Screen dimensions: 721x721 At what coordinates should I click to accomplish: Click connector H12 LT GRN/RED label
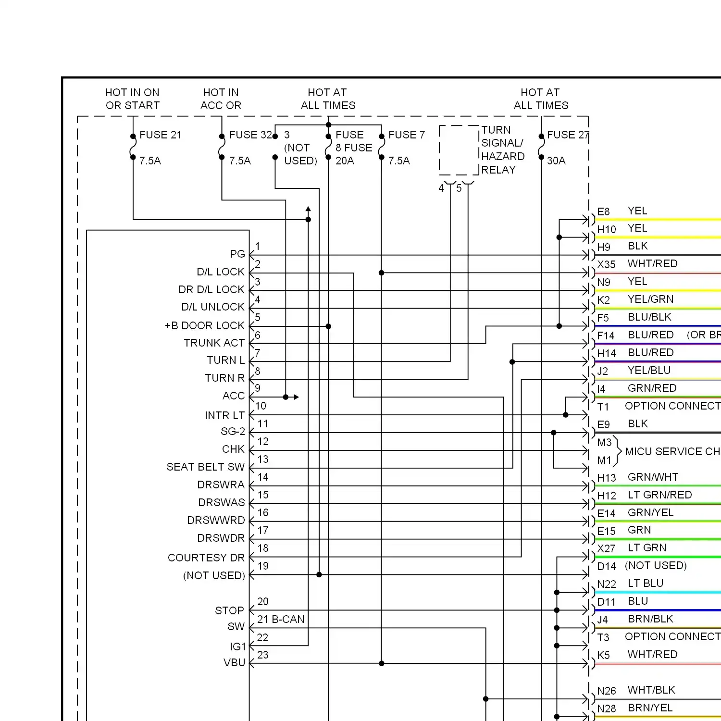pos(645,496)
